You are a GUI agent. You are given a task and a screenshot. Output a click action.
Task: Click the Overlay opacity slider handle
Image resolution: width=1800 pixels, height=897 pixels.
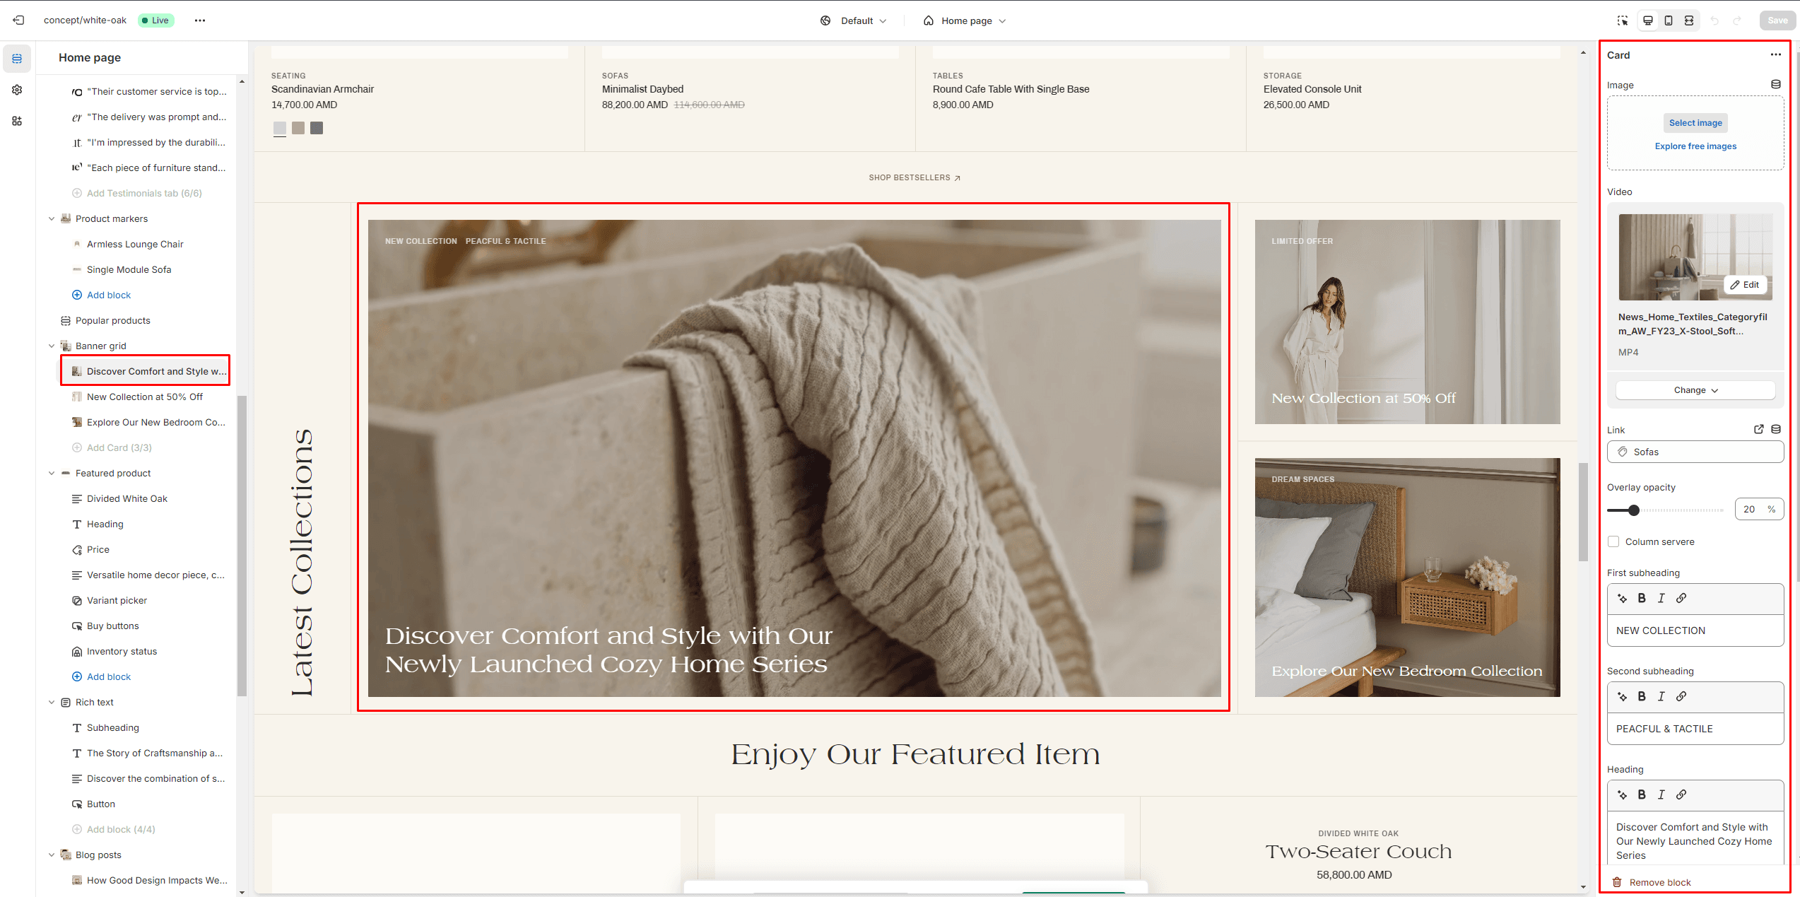pos(1633,510)
